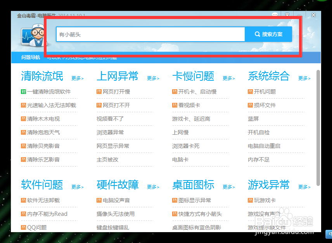Expand 更多 next to 上网异常
Screen dimensions: 332x243
[x=153, y=78]
